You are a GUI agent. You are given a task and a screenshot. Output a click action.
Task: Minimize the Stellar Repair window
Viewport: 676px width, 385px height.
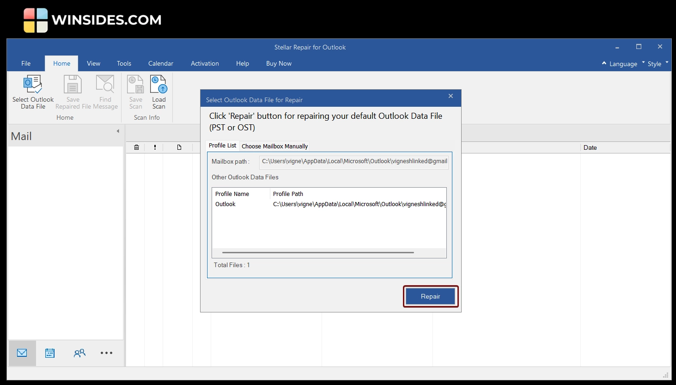[617, 47]
